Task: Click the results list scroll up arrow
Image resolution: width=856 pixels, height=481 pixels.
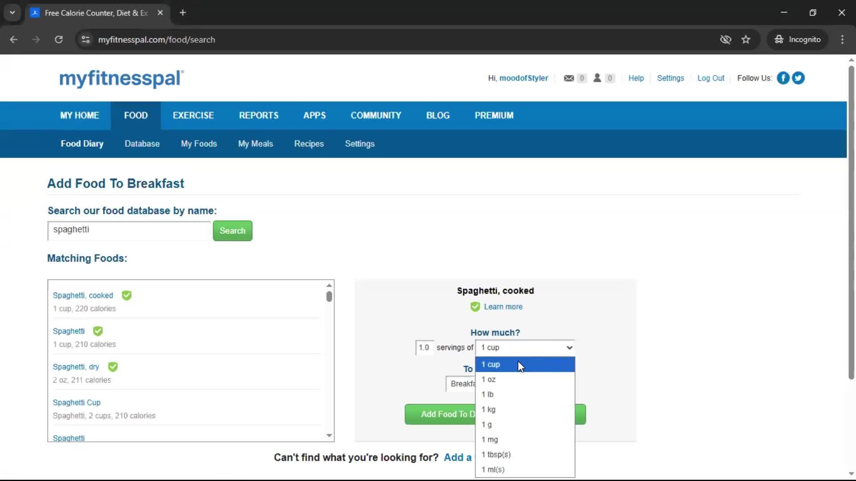Action: (329, 285)
